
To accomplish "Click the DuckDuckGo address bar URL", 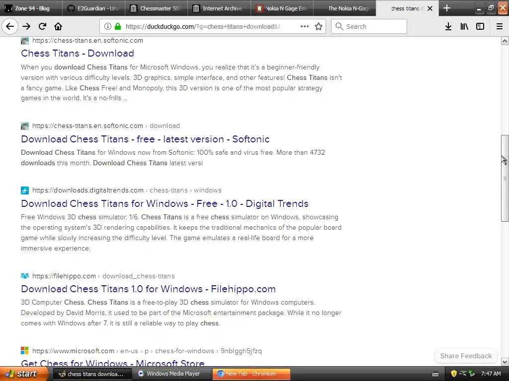I will 203,27.
